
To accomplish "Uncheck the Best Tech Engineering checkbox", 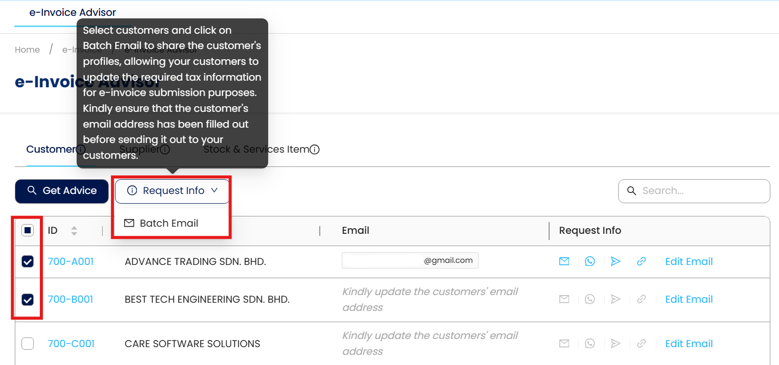I will pyautogui.click(x=28, y=300).
